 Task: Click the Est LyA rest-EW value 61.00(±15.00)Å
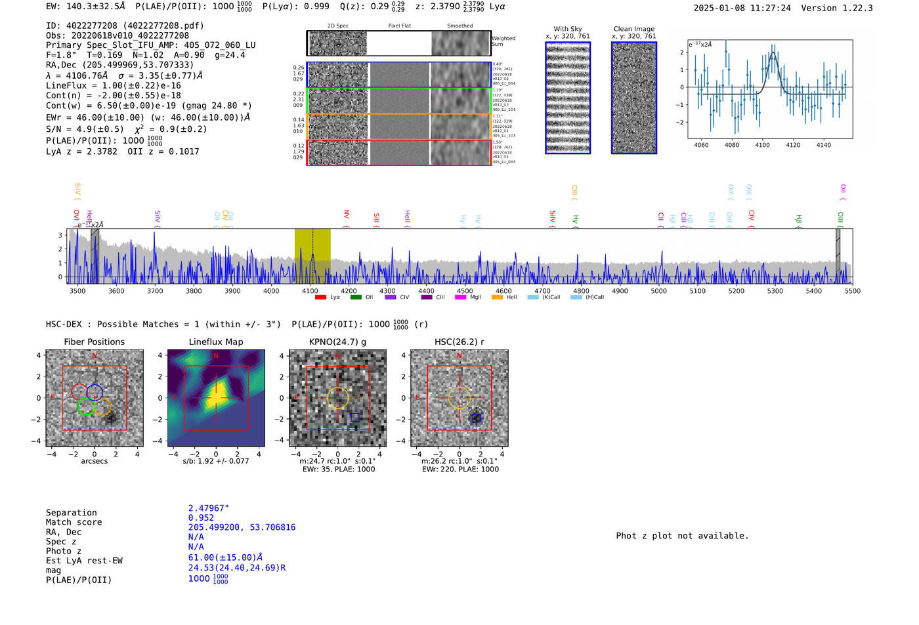click(x=225, y=557)
